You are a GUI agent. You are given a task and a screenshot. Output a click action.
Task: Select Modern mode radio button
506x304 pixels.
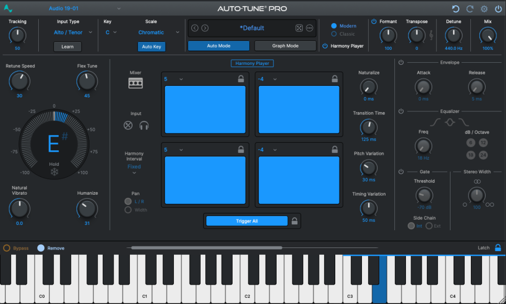(334, 26)
